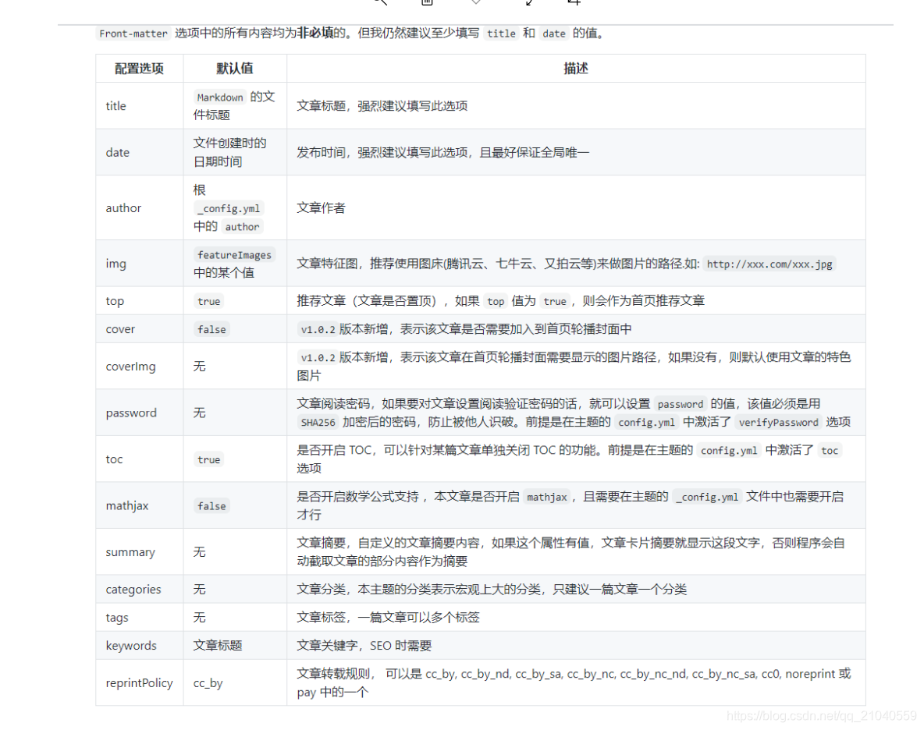924x730 pixels.
Task: Click the author code badge in the author row
Action: click(242, 226)
